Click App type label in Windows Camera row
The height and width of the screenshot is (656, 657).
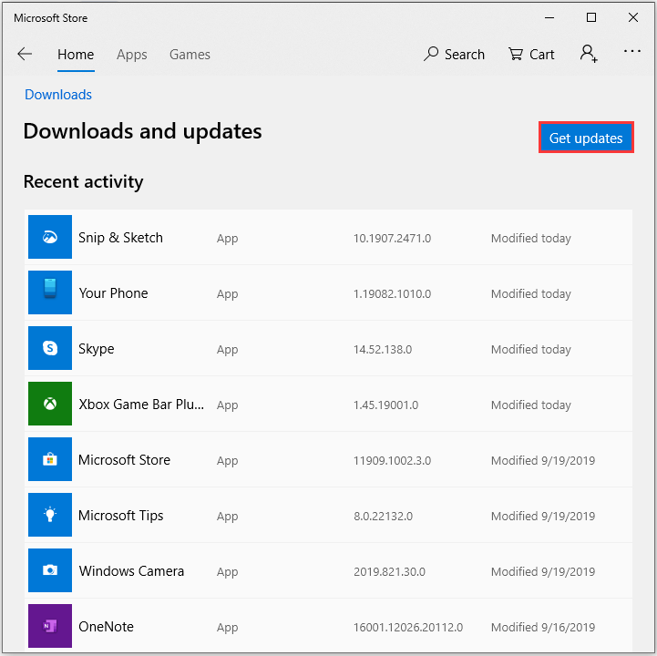(x=228, y=572)
